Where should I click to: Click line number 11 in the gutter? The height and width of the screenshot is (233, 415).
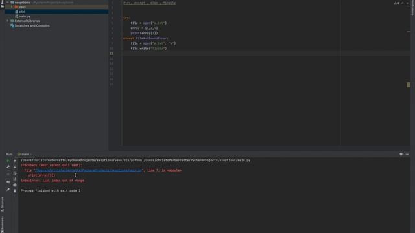click(112, 54)
